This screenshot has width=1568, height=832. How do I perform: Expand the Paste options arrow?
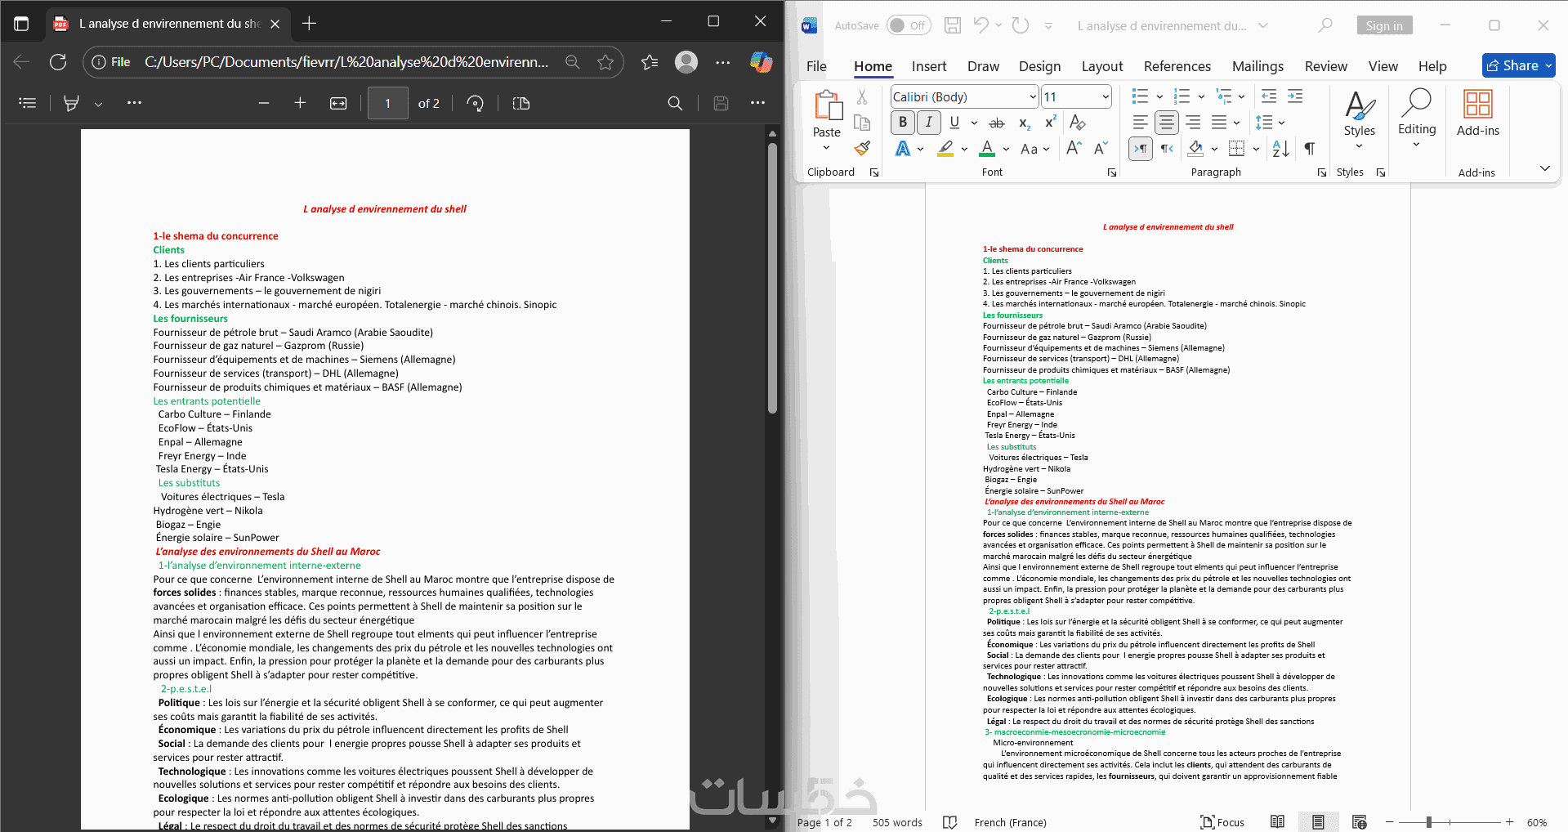(x=826, y=148)
